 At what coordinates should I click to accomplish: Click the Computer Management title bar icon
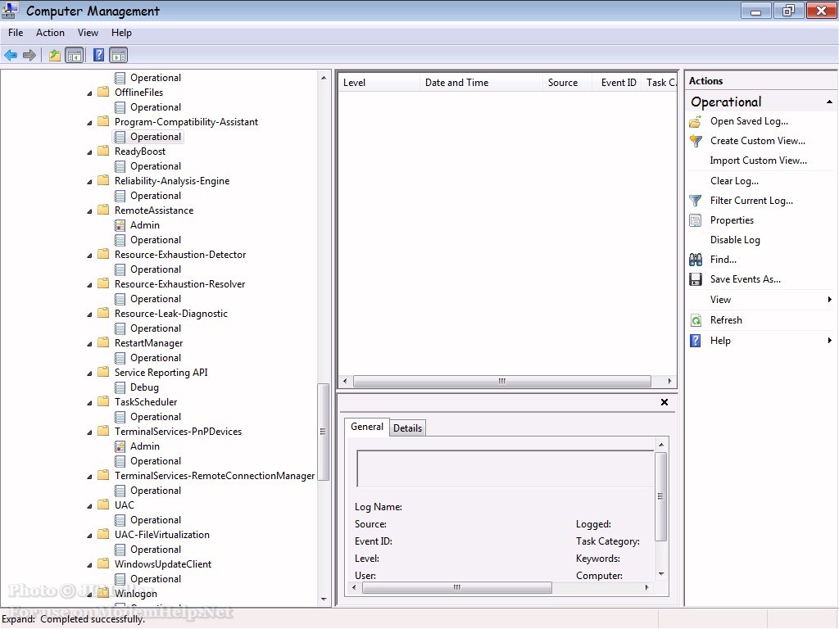pos(10,10)
